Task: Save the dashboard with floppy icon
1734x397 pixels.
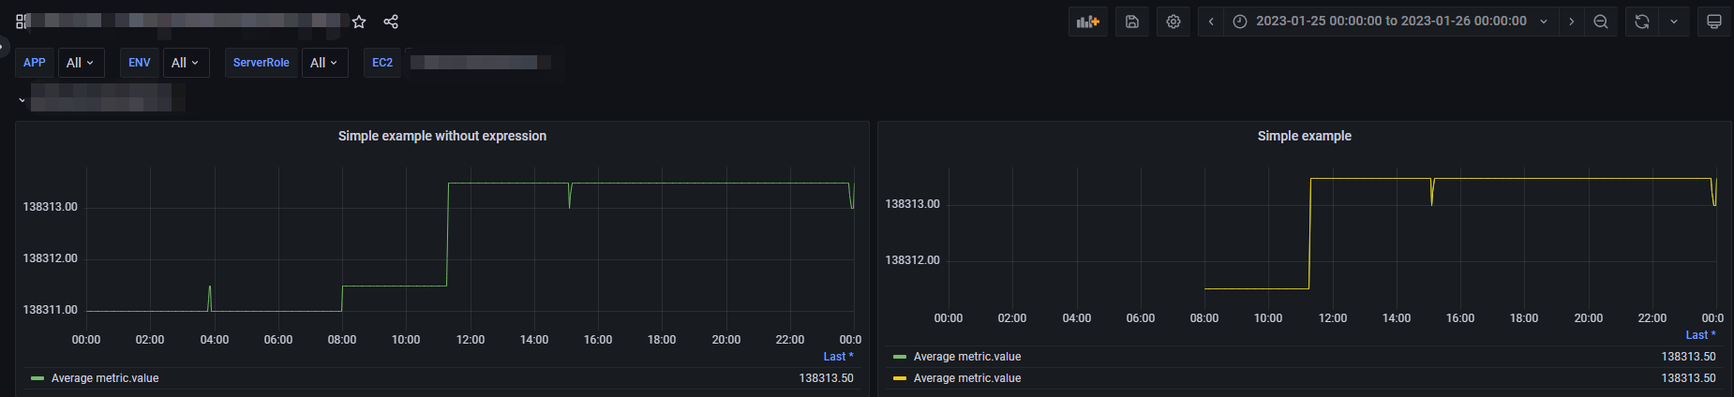Action: click(x=1132, y=22)
